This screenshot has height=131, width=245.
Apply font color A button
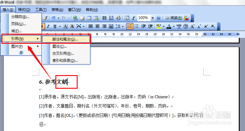(169, 26)
